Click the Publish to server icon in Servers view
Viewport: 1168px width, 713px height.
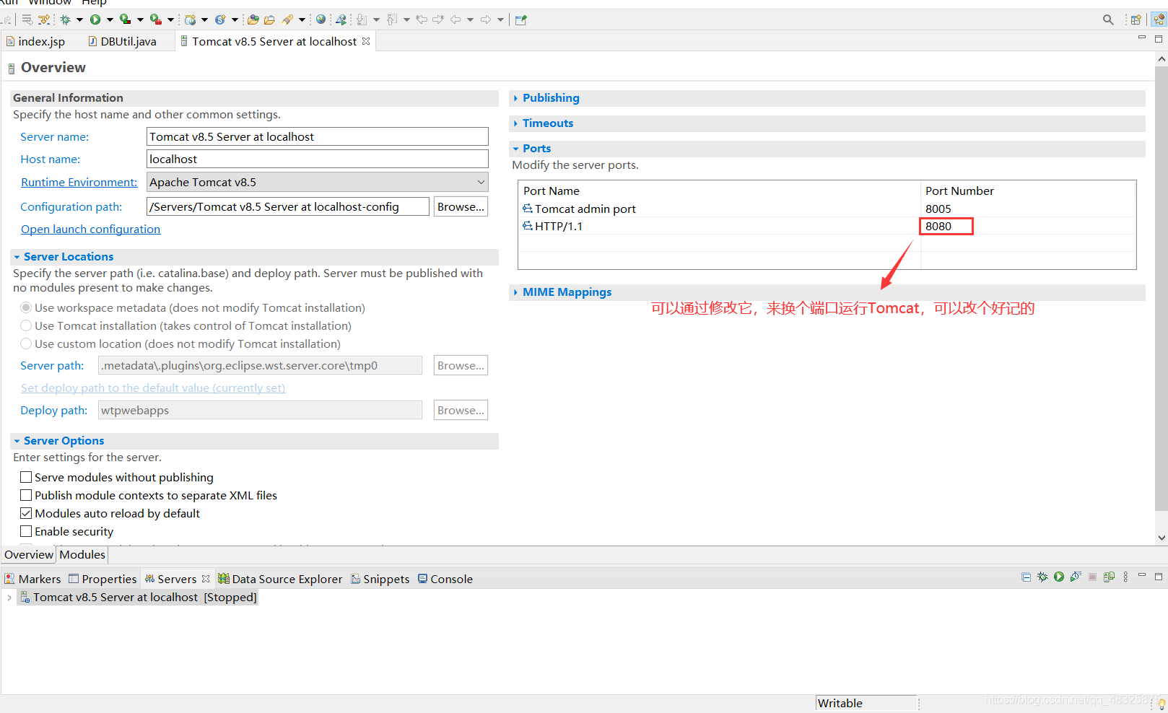pos(1109,577)
